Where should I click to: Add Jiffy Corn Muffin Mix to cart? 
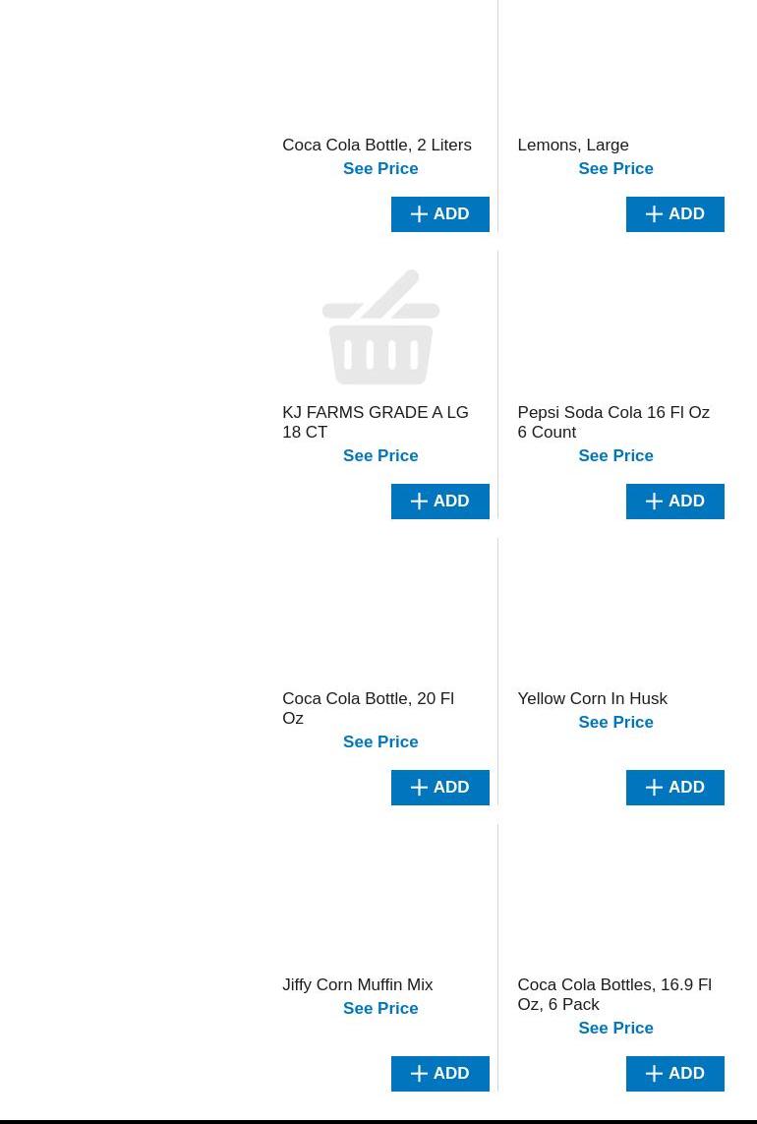click(439, 1074)
